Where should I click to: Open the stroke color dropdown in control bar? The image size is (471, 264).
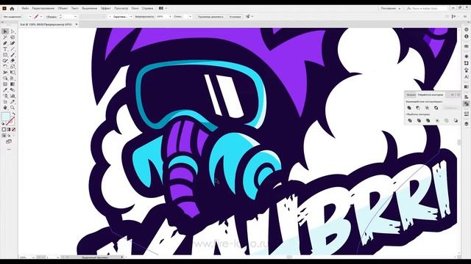point(41,17)
